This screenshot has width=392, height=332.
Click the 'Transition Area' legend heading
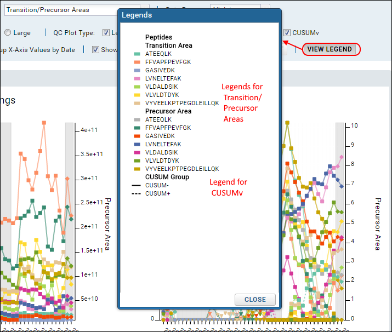tap(169, 45)
